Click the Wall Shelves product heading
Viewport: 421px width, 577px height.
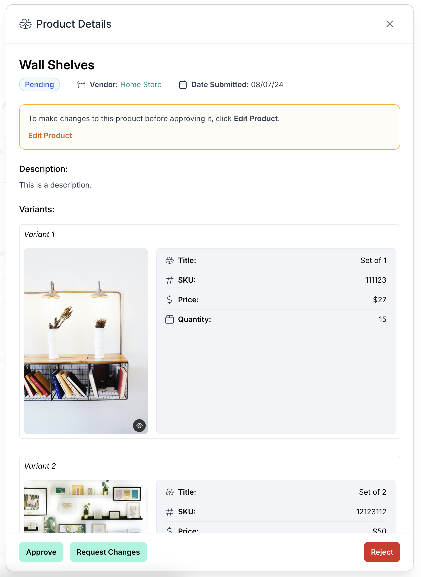[x=57, y=65]
